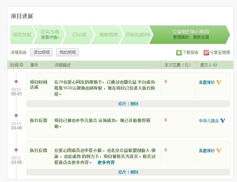This screenshot has height=182, width=237.
Task: Click 修改 in the 05-01 entry
Action: pyautogui.click(x=122, y=104)
